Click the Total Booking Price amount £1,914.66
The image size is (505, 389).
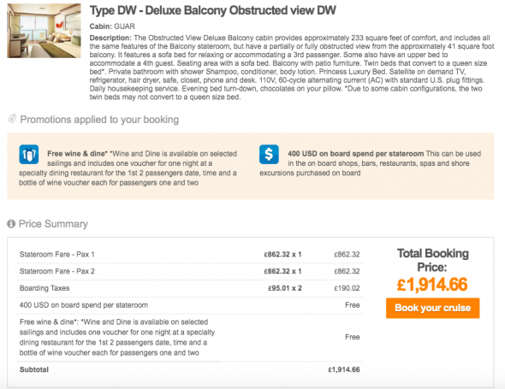point(432,285)
